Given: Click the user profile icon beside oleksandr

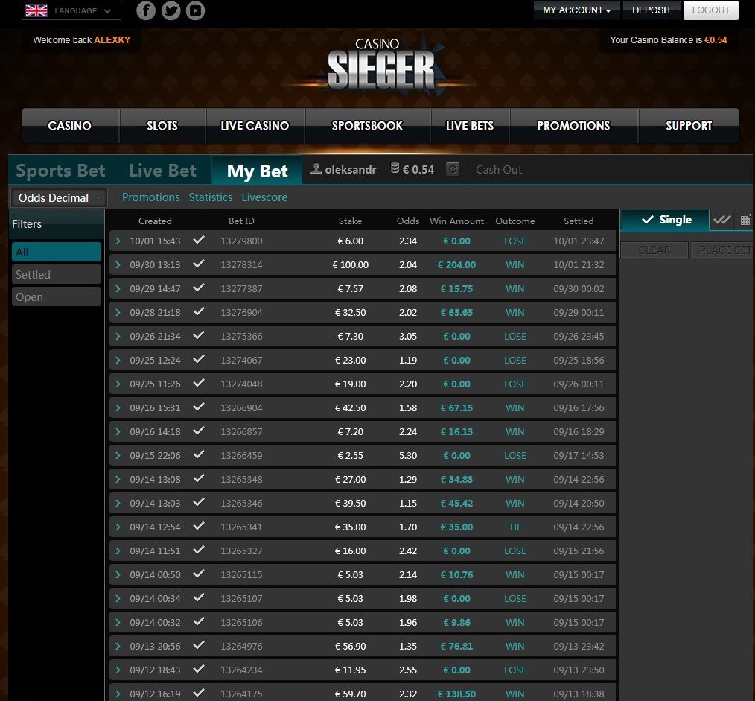Looking at the screenshot, I should coord(316,168).
